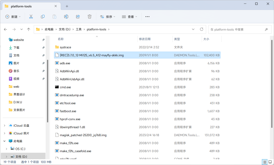Screen dimensions: 274x165
Task: Click the Paste icon on the toolbar
Action: tap(54, 16)
